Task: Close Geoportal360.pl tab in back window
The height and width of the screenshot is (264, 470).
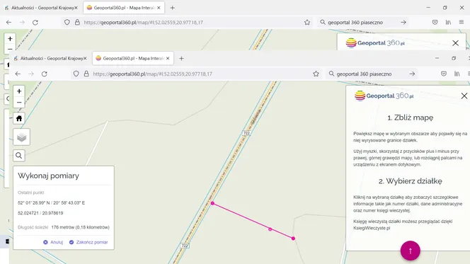Action: pyautogui.click(x=159, y=8)
